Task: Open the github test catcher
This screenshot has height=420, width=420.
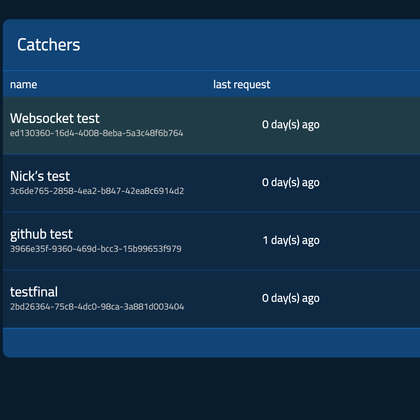Action: [41, 234]
